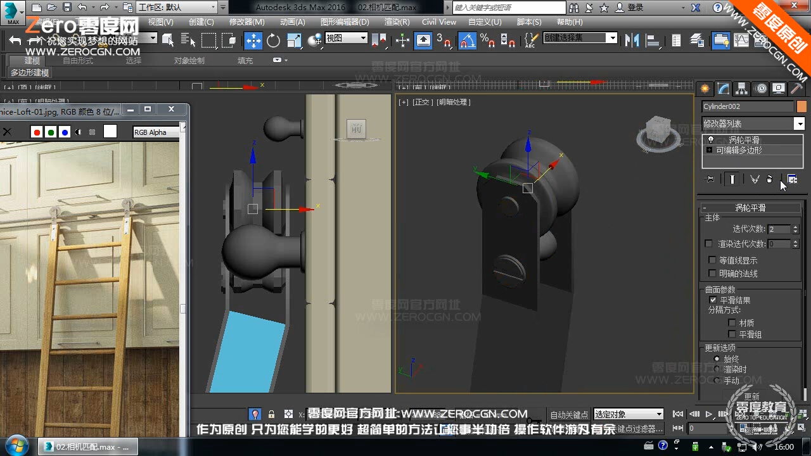
Task: Click the Open File icon
Action: point(52,8)
